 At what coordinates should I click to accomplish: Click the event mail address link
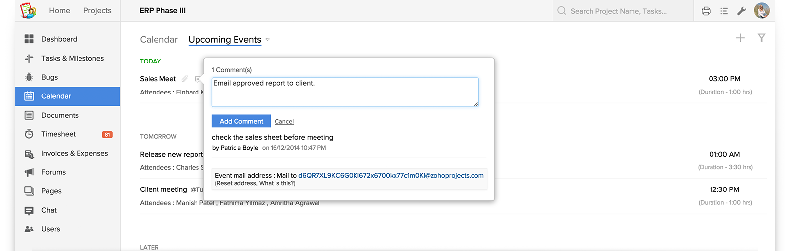point(391,175)
